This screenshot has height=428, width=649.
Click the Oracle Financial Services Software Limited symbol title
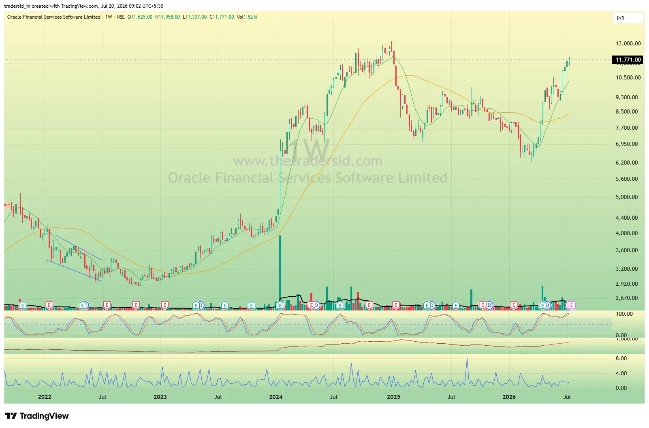tap(54, 17)
